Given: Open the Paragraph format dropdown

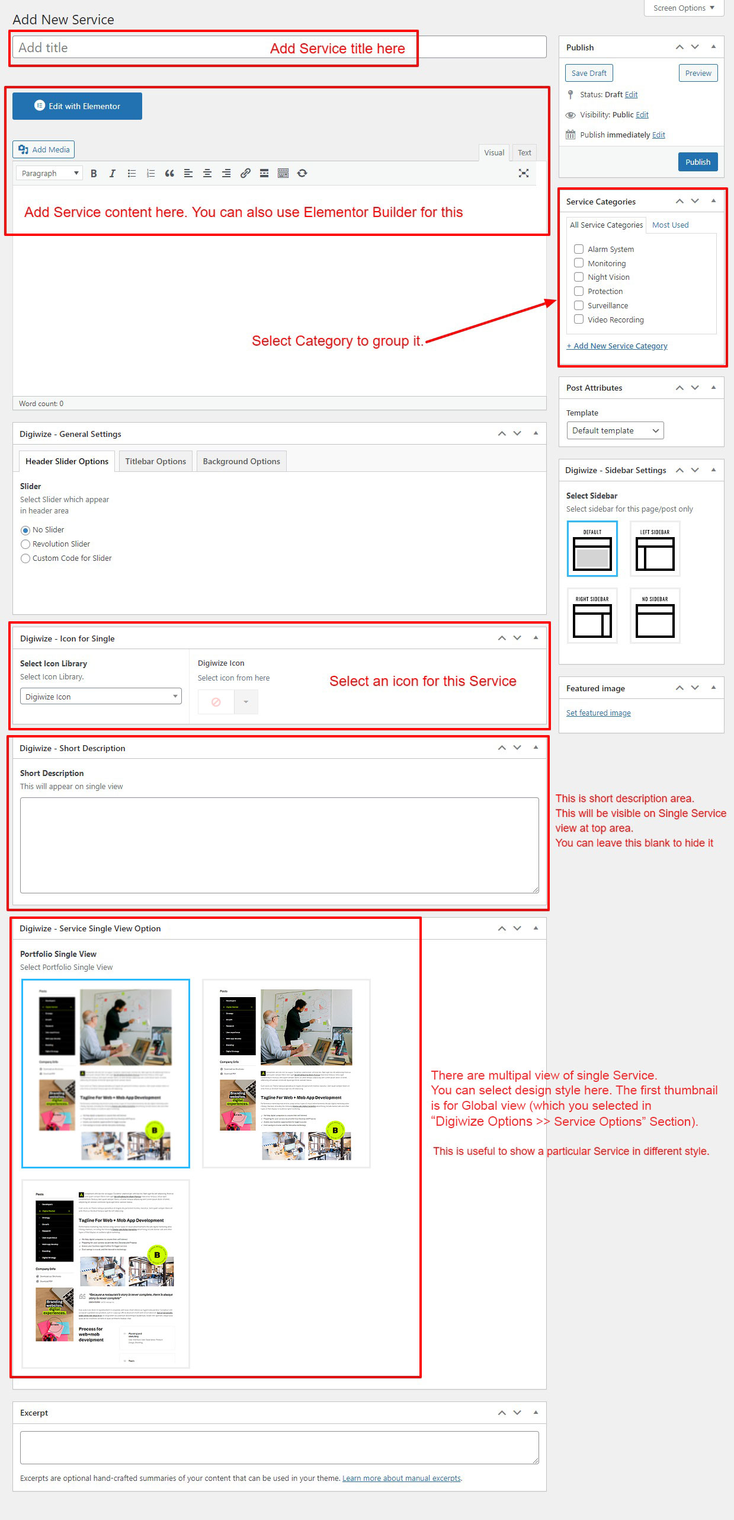Looking at the screenshot, I should click(x=49, y=173).
